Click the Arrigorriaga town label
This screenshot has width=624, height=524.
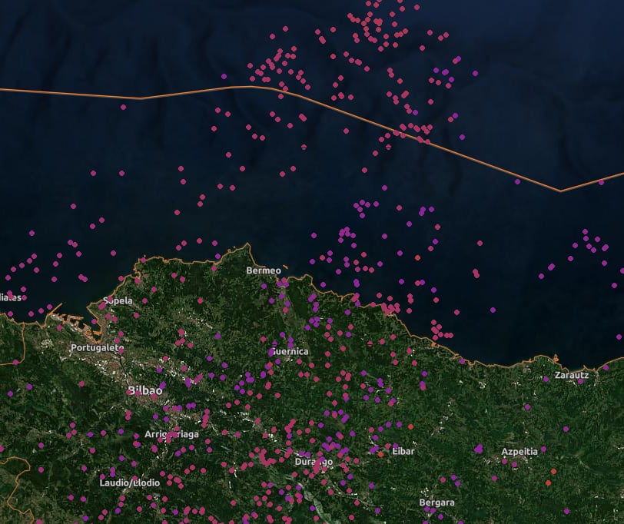point(171,435)
